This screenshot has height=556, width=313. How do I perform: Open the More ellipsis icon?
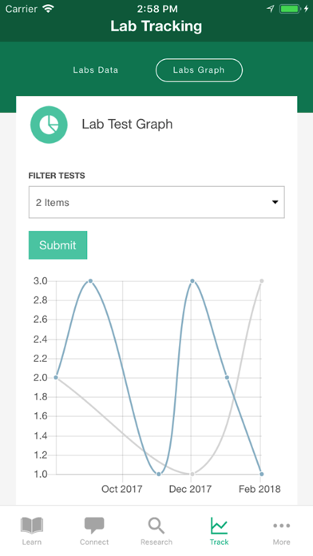(x=281, y=526)
